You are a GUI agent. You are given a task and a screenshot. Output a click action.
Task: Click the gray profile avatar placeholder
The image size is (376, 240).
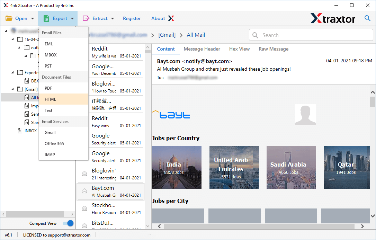point(305,114)
